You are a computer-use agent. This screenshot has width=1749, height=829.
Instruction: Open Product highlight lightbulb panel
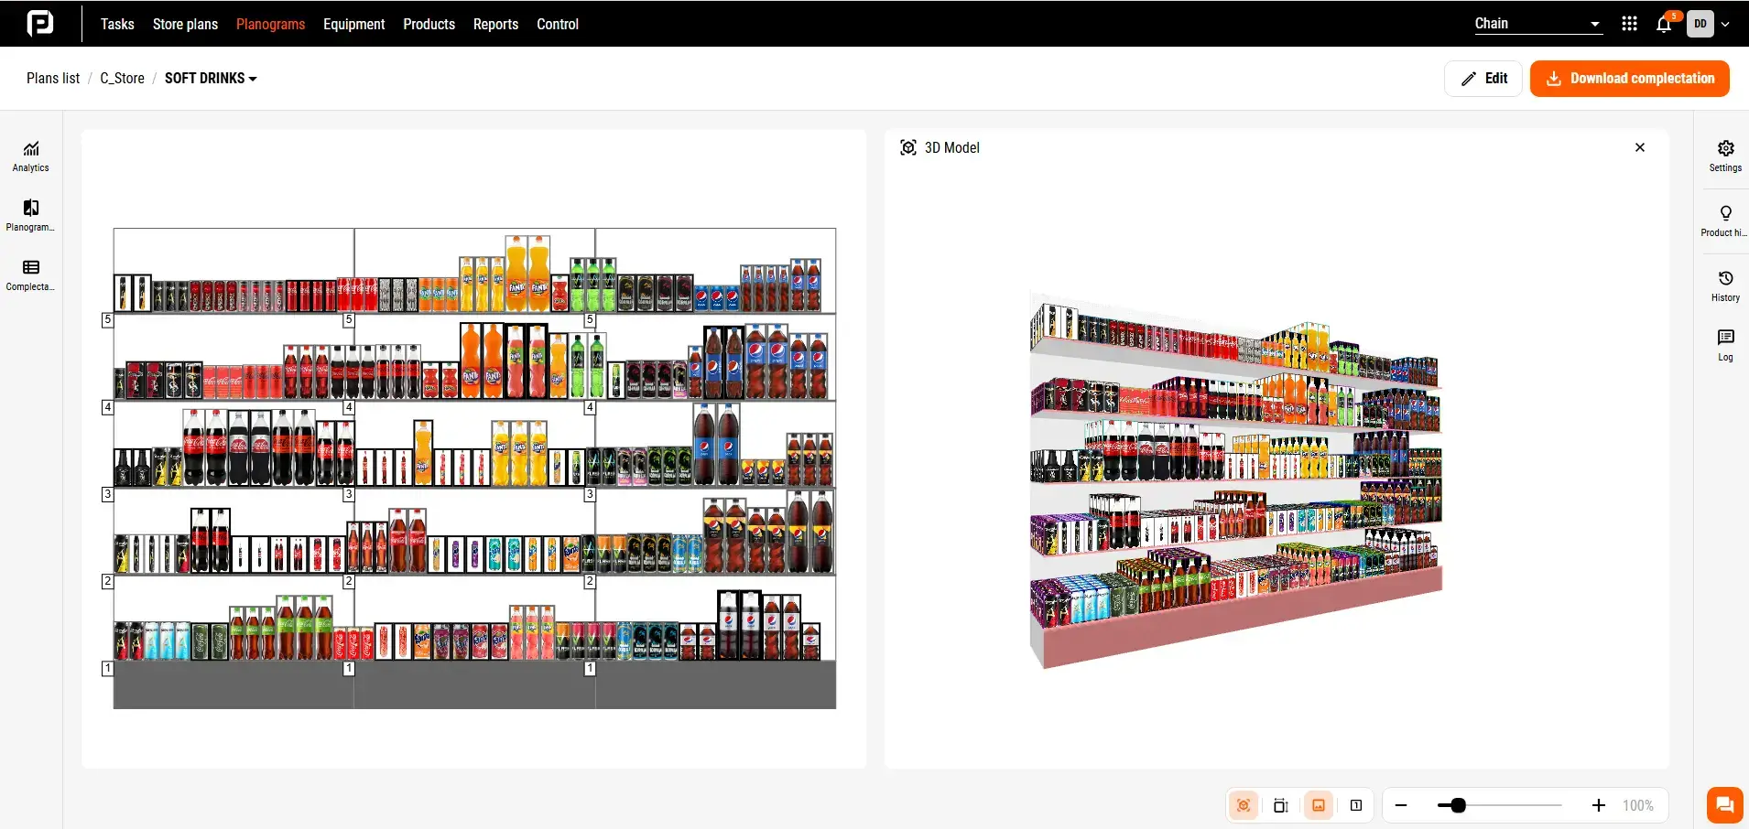(1725, 221)
